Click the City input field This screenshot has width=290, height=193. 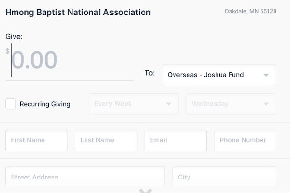point(224,177)
